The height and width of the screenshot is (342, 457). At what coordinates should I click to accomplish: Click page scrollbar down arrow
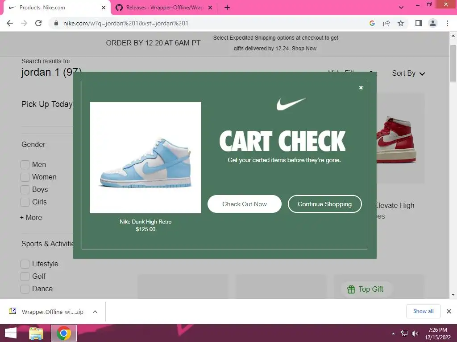[453, 295]
